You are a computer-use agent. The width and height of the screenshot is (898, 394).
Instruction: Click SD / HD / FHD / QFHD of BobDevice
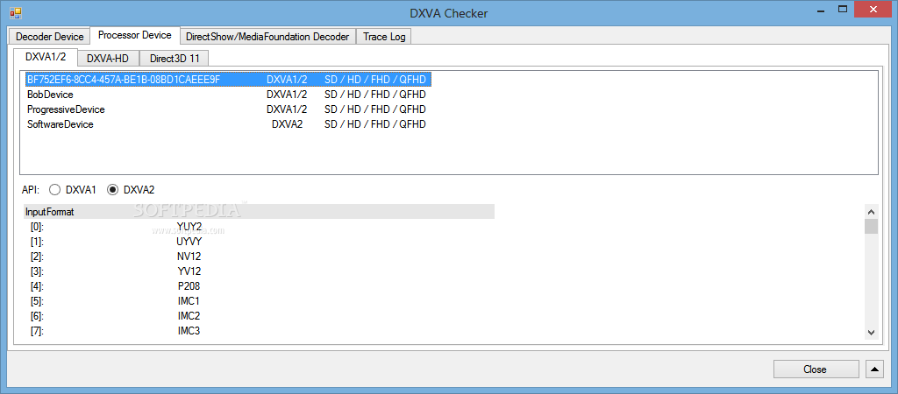pyautogui.click(x=375, y=95)
